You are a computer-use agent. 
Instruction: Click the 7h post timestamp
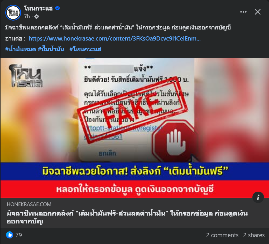tap(27, 16)
